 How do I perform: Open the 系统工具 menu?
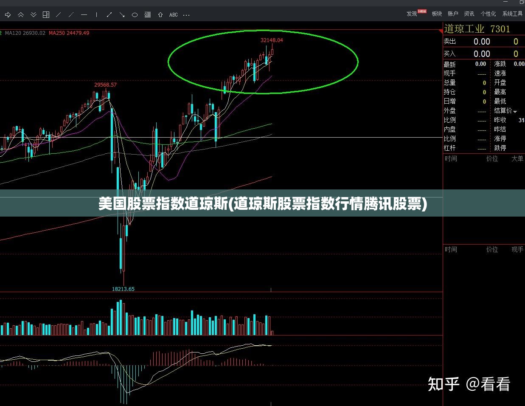(x=512, y=14)
